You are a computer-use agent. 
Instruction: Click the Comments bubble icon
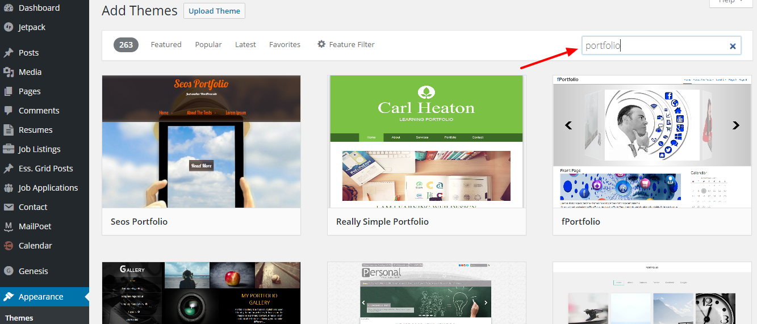coord(9,111)
